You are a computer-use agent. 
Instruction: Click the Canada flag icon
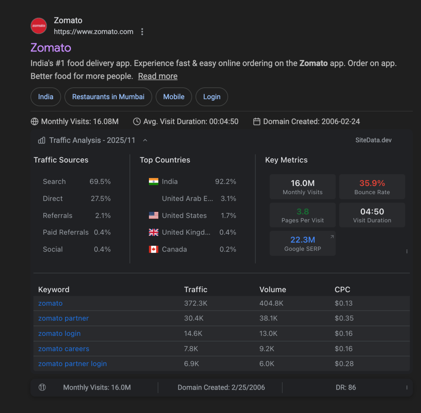pos(153,249)
